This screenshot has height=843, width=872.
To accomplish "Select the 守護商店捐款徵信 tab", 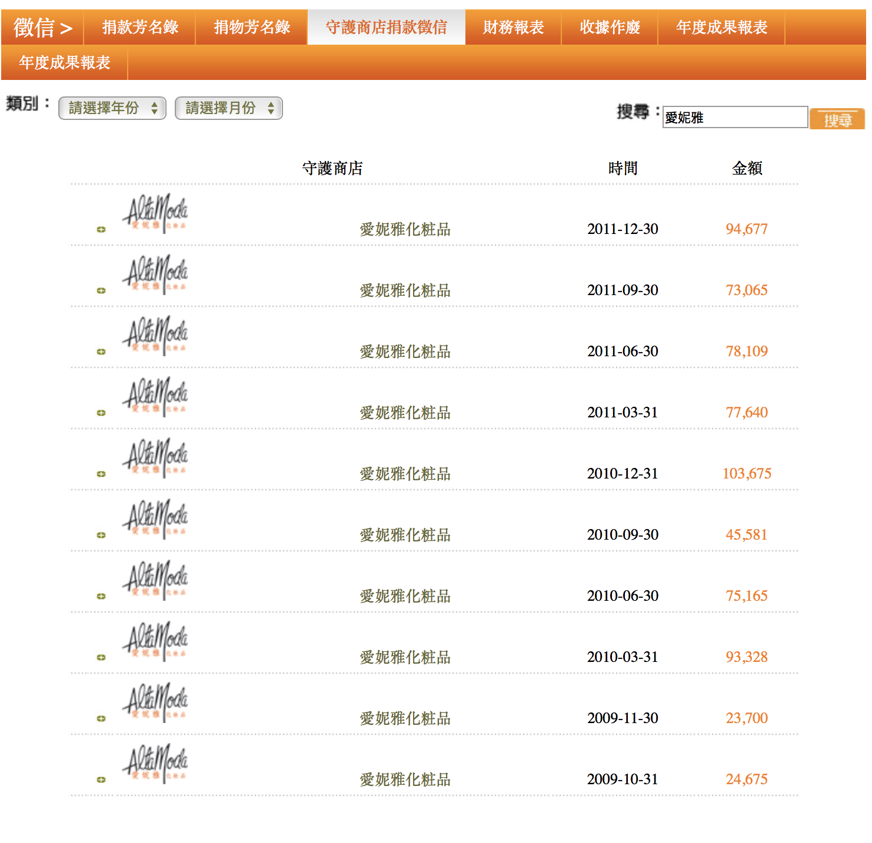I will (x=387, y=27).
